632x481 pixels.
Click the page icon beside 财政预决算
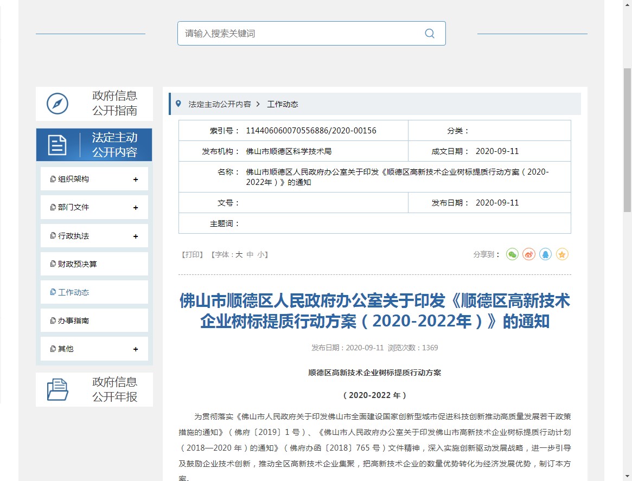[x=53, y=264]
